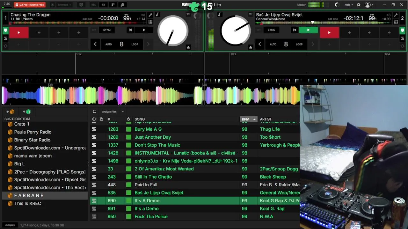Click the SORT: CUSTOM crate sort label
The width and height of the screenshot is (408, 229).
point(17,119)
